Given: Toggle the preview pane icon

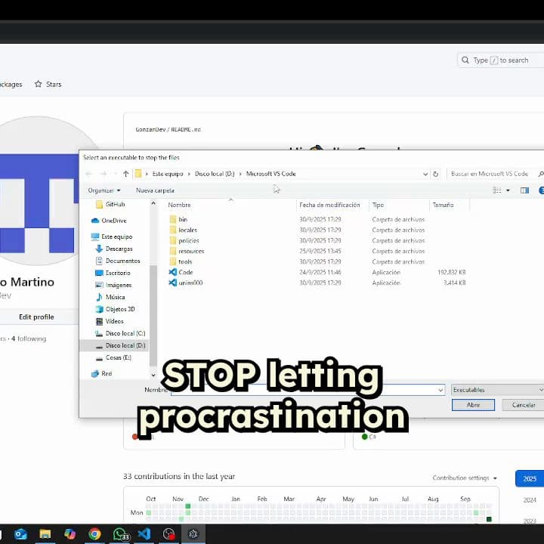Looking at the screenshot, I should 524,190.
